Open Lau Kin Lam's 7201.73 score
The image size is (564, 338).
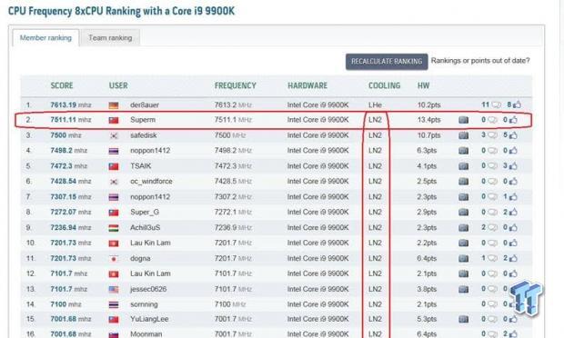click(x=71, y=244)
